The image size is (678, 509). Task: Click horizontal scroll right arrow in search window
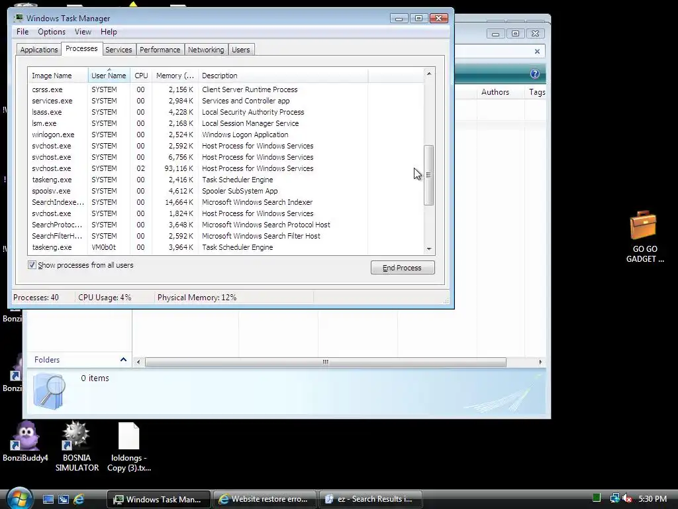(x=540, y=362)
